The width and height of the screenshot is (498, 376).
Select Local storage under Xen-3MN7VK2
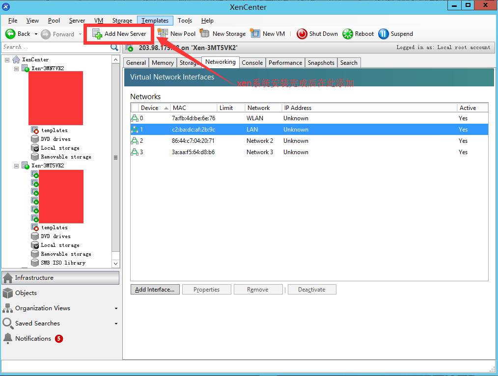(x=60, y=148)
